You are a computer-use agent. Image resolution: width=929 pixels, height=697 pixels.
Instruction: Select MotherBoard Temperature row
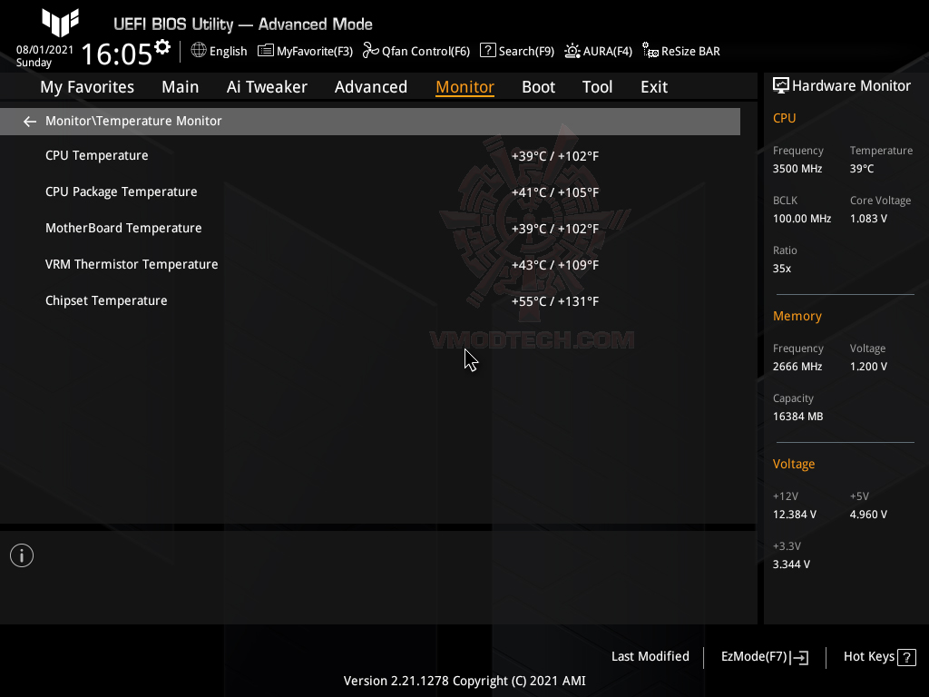pos(370,228)
